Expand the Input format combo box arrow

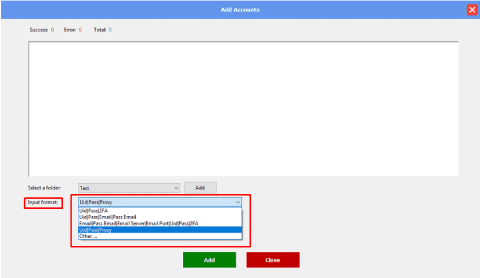(238, 202)
